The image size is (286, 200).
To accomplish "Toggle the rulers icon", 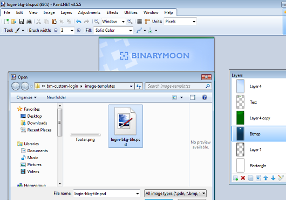I will point(147,22).
